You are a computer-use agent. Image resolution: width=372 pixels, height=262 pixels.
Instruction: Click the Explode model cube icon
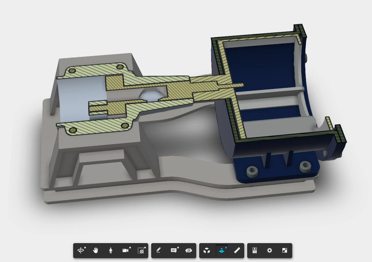point(207,250)
